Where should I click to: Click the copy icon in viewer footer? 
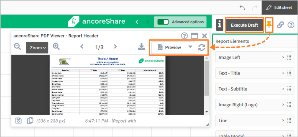point(30,121)
